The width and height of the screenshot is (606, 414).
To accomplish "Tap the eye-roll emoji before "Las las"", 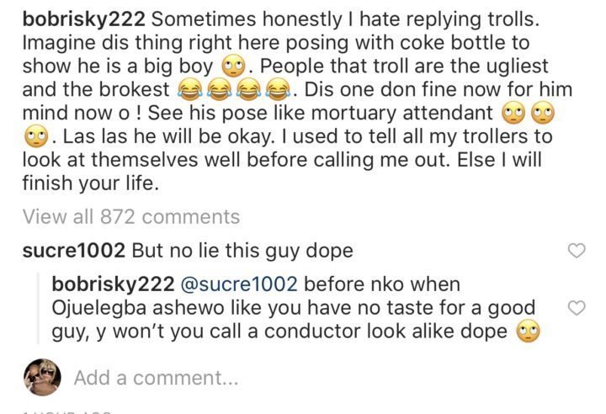I will pyautogui.click(x=34, y=159).
